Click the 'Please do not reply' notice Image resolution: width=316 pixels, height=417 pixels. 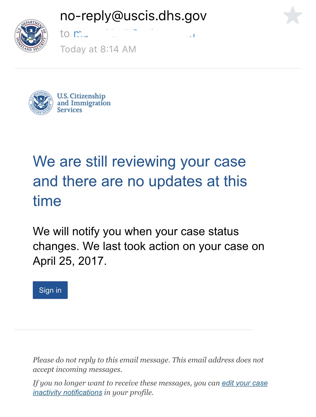[148, 365]
